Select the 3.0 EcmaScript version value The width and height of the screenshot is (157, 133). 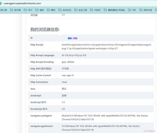click(63, 109)
